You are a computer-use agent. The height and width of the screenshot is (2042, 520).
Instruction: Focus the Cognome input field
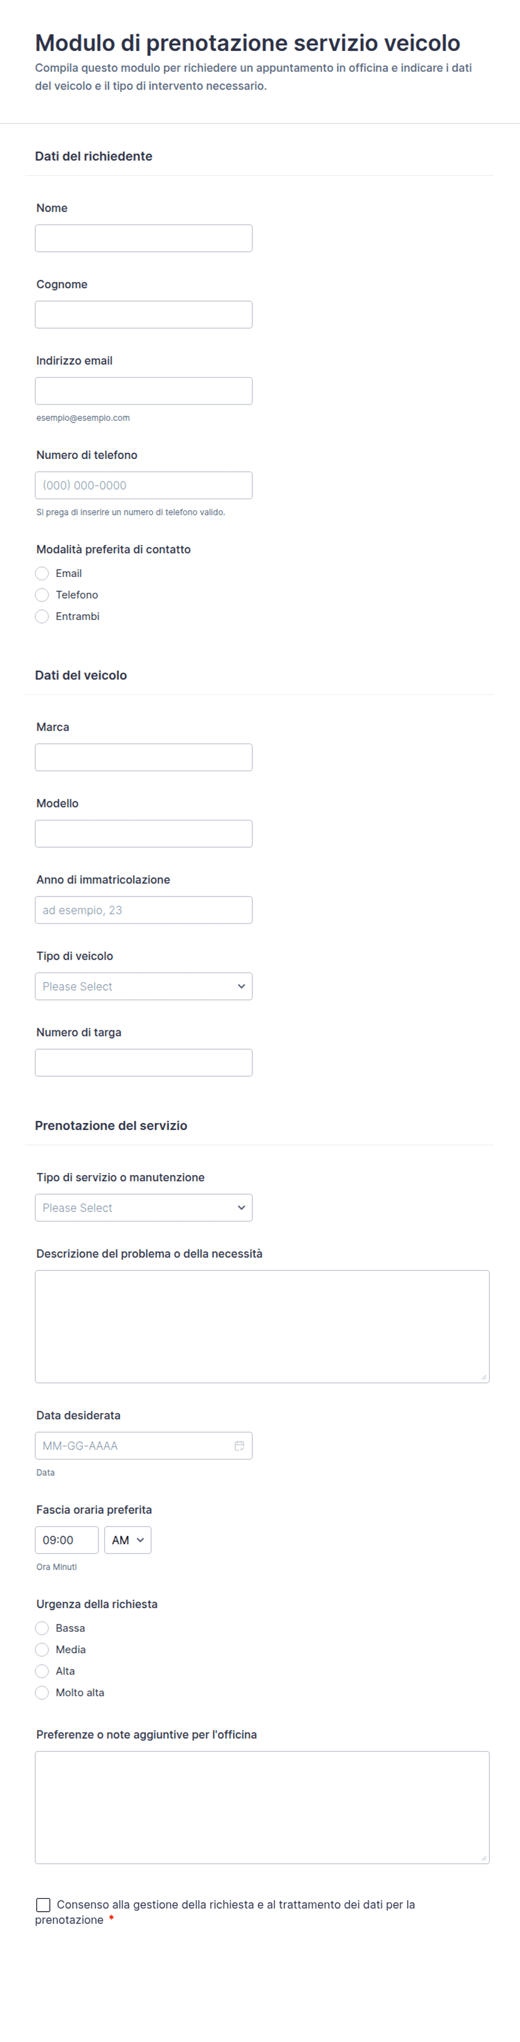143,314
